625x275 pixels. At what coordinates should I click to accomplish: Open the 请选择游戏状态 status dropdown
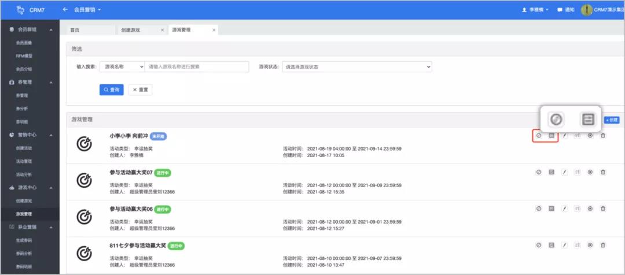356,67
